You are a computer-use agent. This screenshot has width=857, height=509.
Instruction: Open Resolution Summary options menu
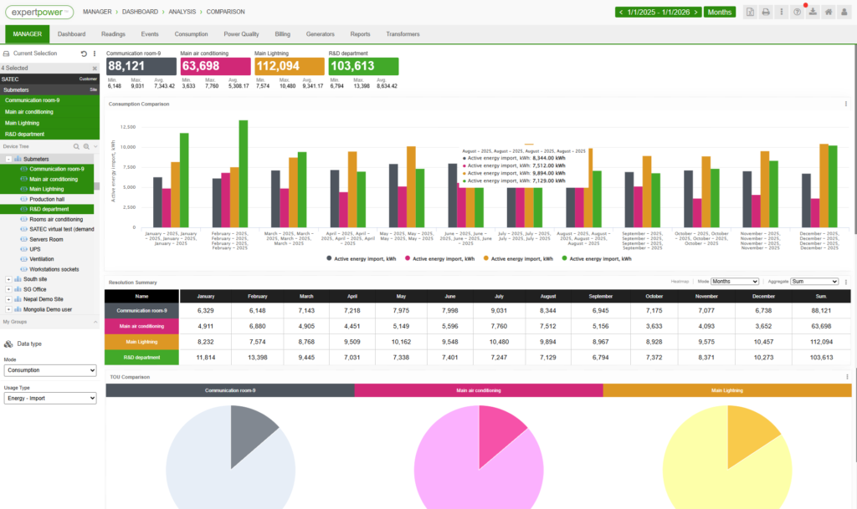coord(846,282)
